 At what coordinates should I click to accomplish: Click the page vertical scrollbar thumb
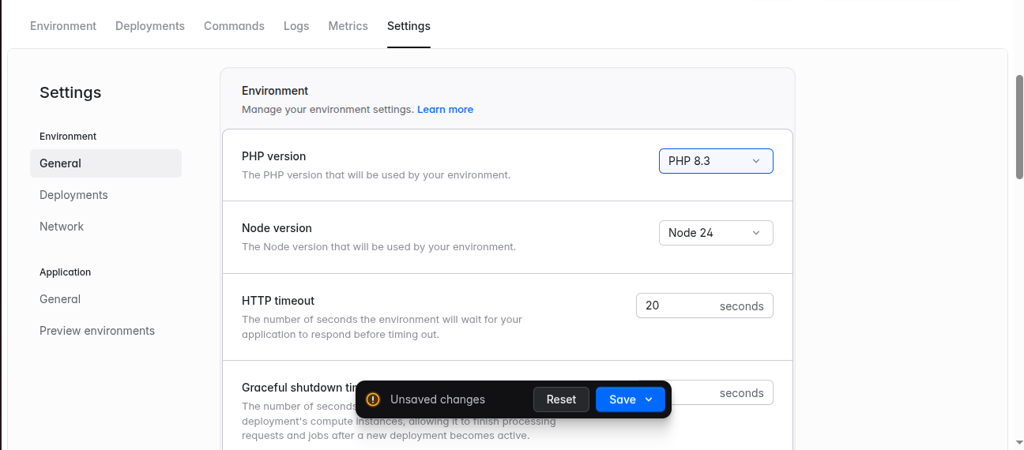click(x=1019, y=128)
